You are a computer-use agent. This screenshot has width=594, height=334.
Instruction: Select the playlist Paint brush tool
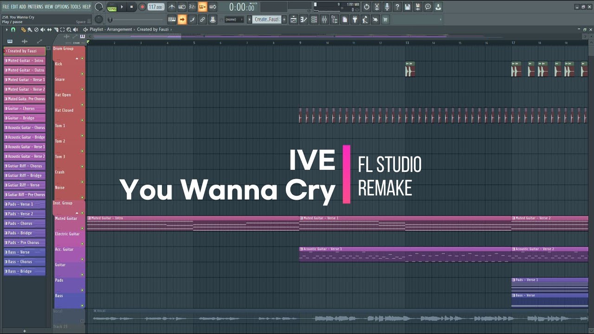[30, 30]
